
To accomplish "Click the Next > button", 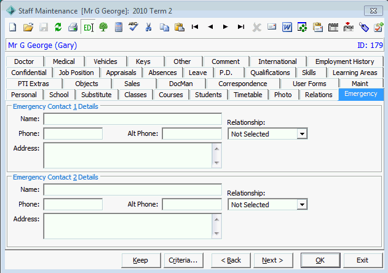I will 273,260.
